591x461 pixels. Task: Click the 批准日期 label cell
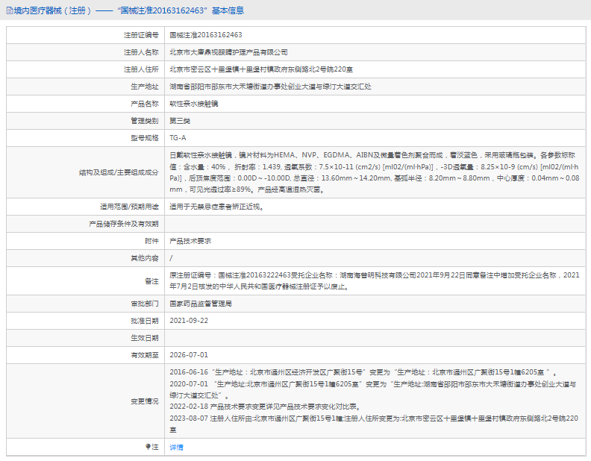pos(85,321)
